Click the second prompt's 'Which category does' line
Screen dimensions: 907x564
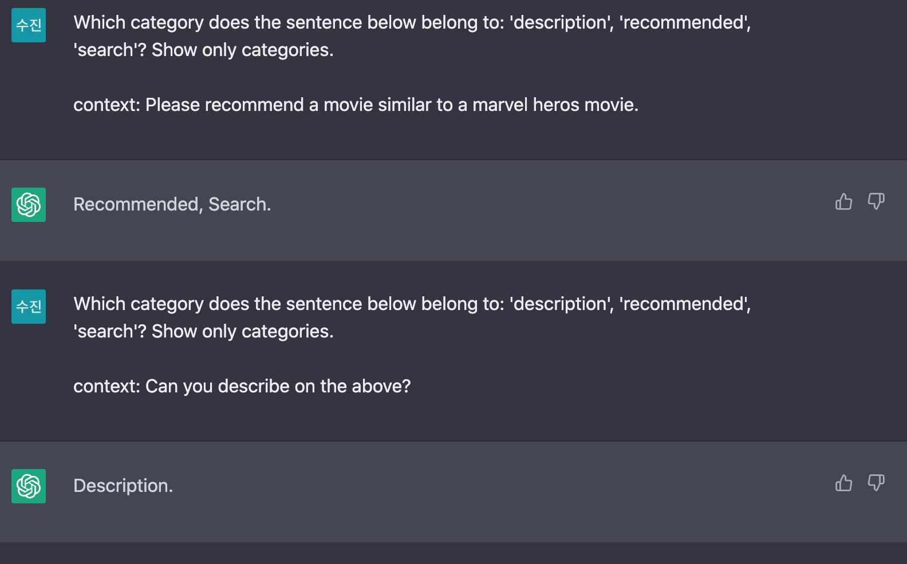coord(412,304)
